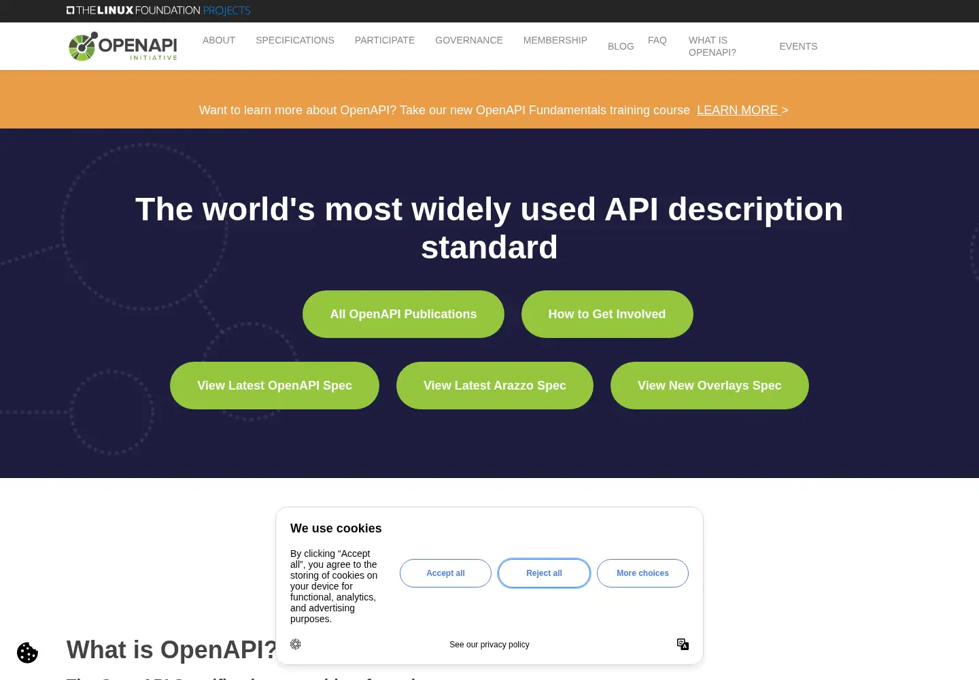This screenshot has height=680, width=979.
Task: Click All OpenAPI Publications button
Action: point(403,314)
